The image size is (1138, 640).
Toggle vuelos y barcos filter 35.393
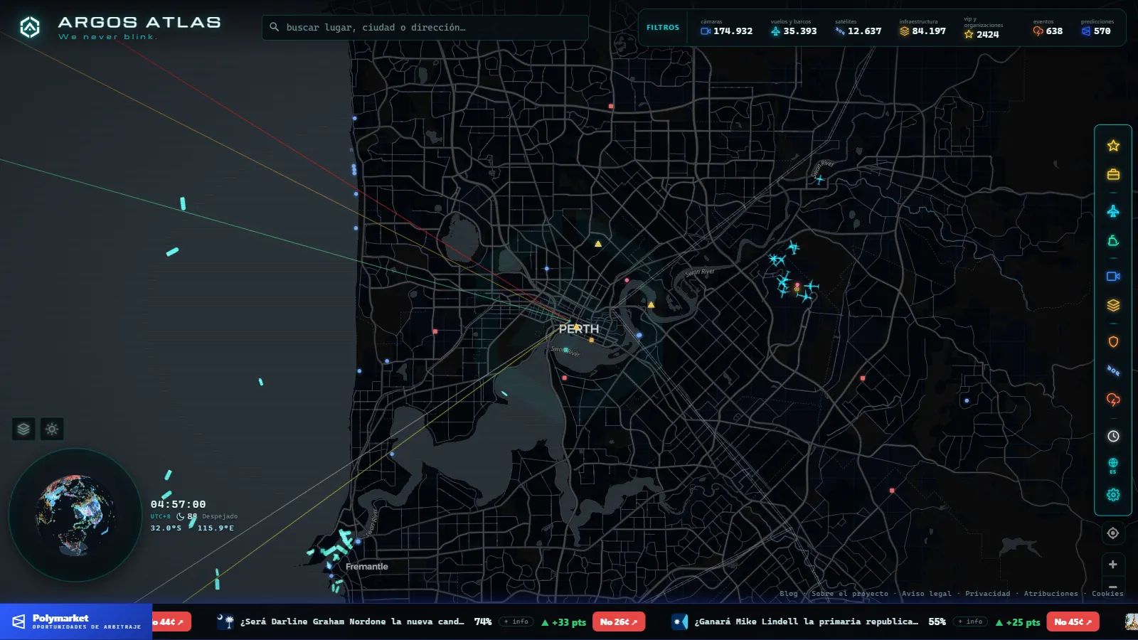coord(794,28)
